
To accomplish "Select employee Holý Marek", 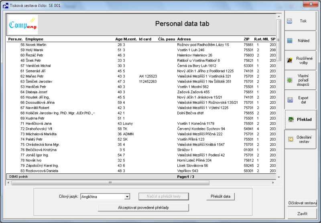I will (x=35, y=50).
